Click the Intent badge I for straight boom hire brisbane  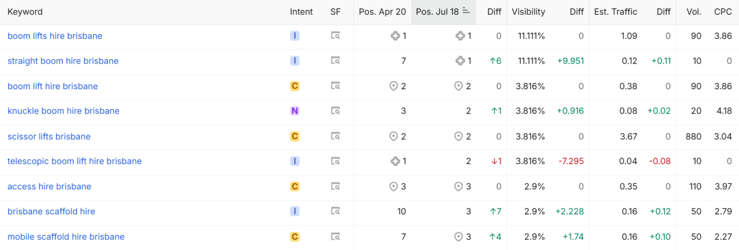pos(295,61)
